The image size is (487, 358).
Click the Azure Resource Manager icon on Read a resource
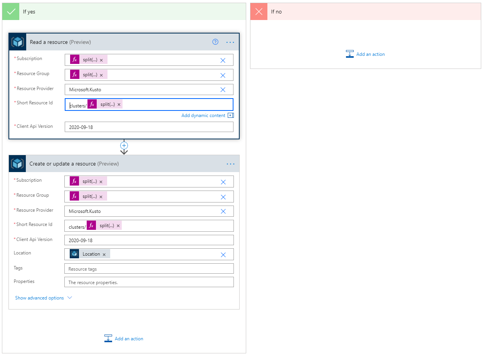(x=17, y=42)
